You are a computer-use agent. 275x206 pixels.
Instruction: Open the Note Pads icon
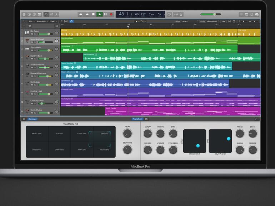click(x=246, y=14)
